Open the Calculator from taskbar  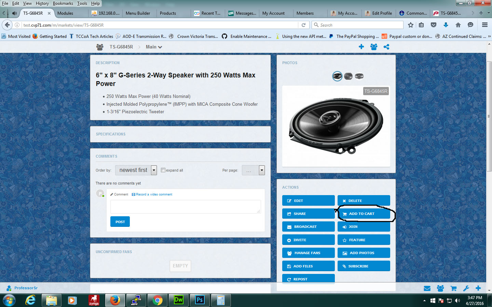[221, 300]
